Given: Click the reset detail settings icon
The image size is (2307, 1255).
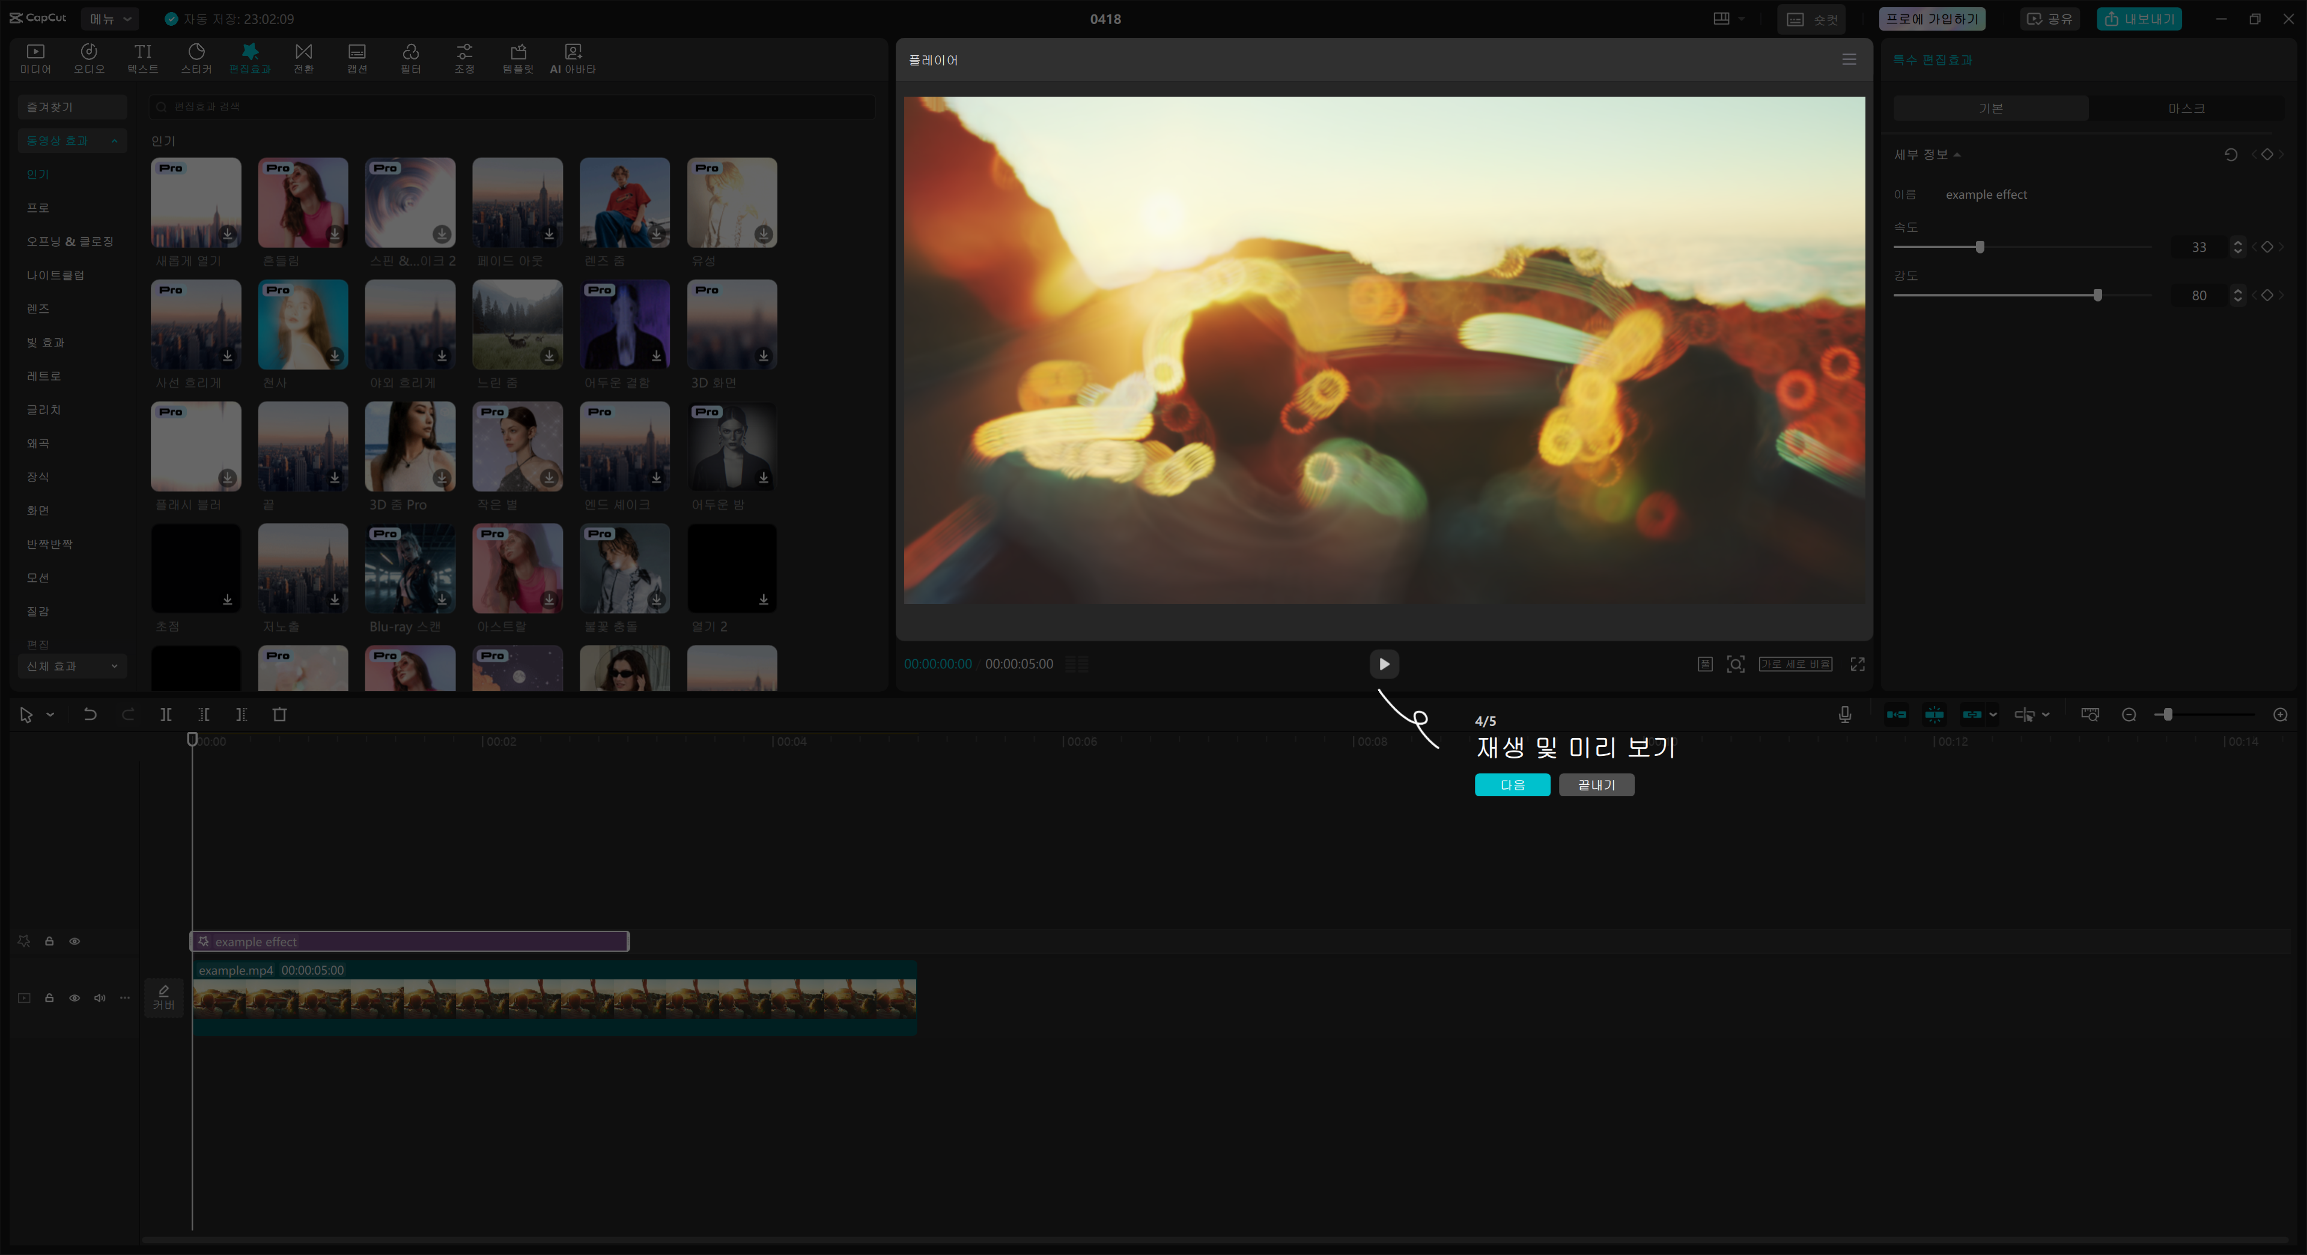Looking at the screenshot, I should tap(2230, 155).
